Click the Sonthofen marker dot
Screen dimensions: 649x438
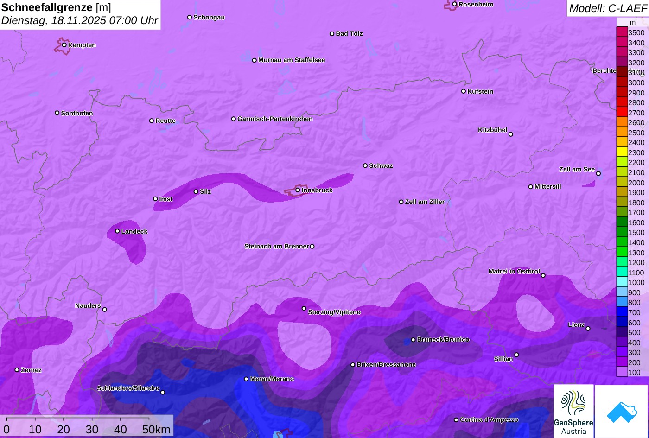point(57,113)
